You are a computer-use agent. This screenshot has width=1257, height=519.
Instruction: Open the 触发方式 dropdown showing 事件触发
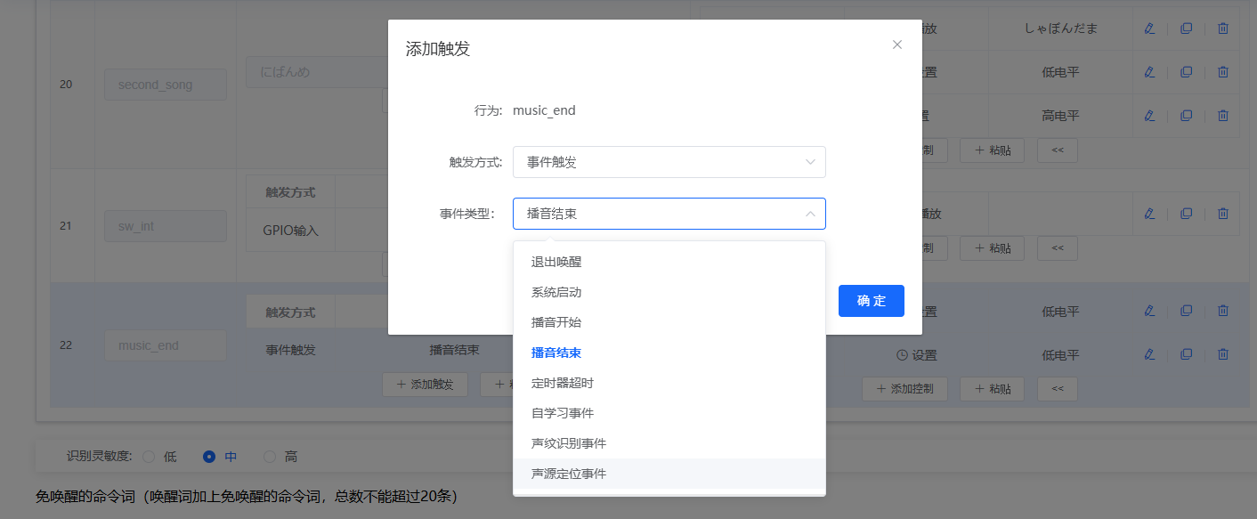(x=669, y=162)
